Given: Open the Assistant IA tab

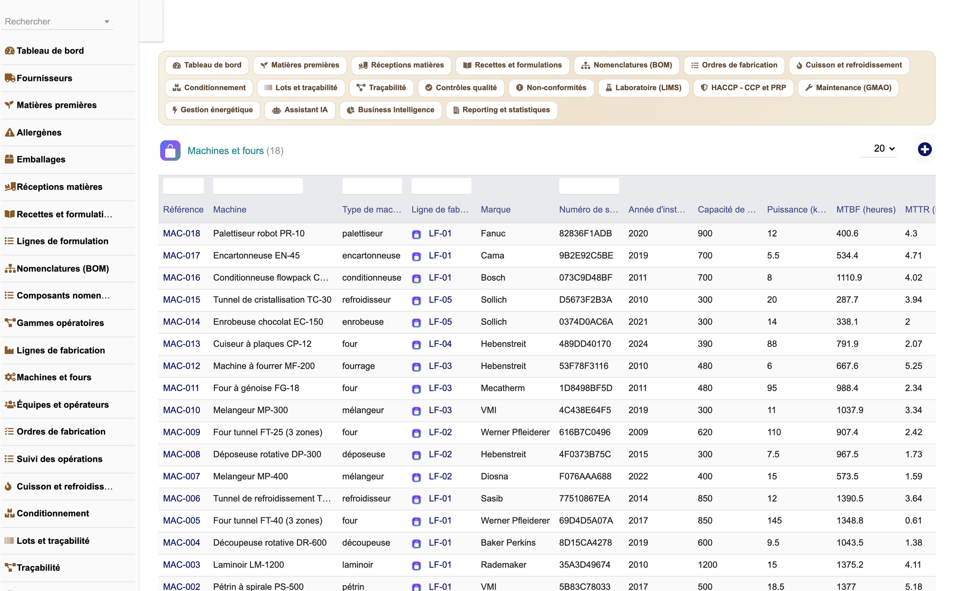Looking at the screenshot, I should tap(300, 110).
